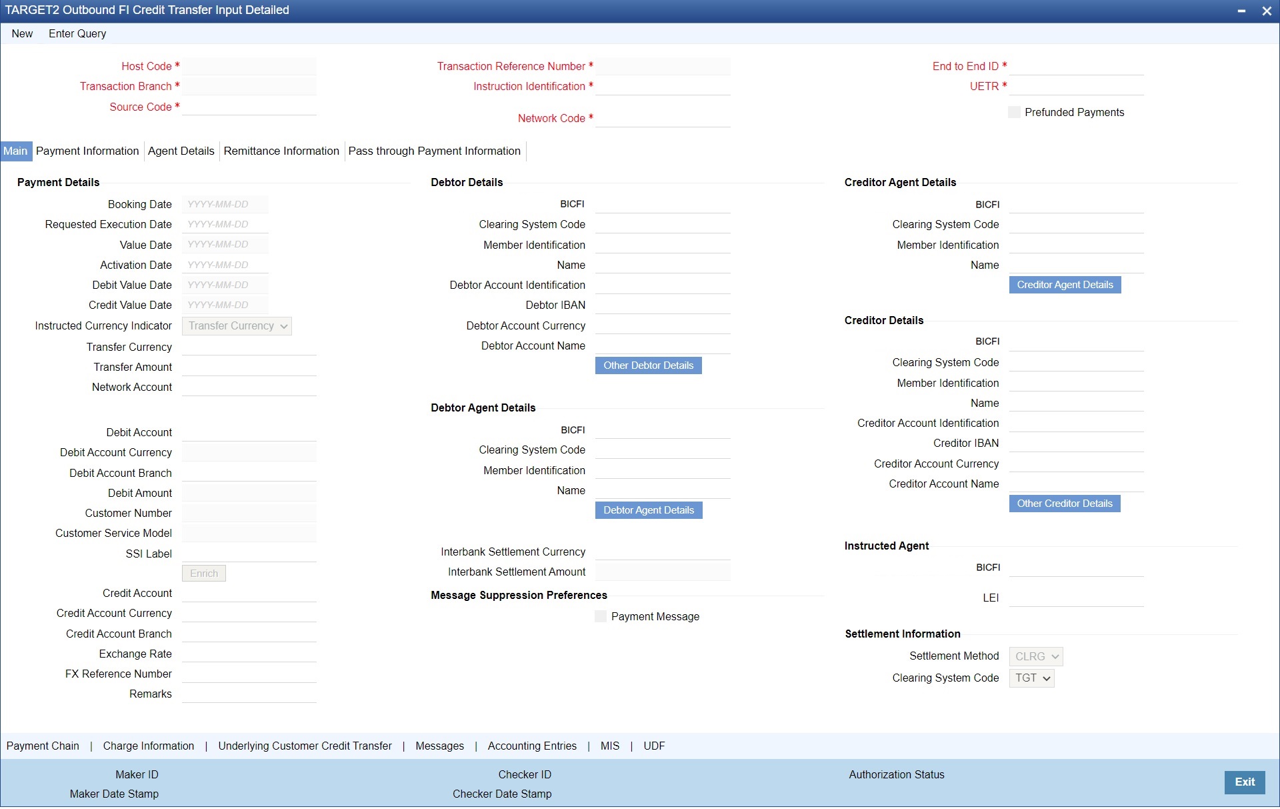Click the Source Code input field
Image resolution: width=1280 pixels, height=809 pixels.
coord(249,107)
